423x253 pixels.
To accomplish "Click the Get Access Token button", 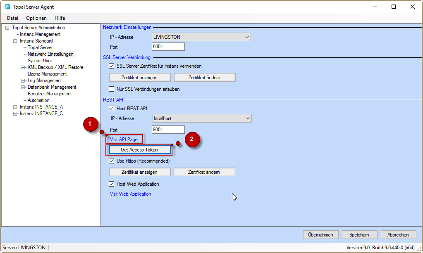I will [139, 150].
